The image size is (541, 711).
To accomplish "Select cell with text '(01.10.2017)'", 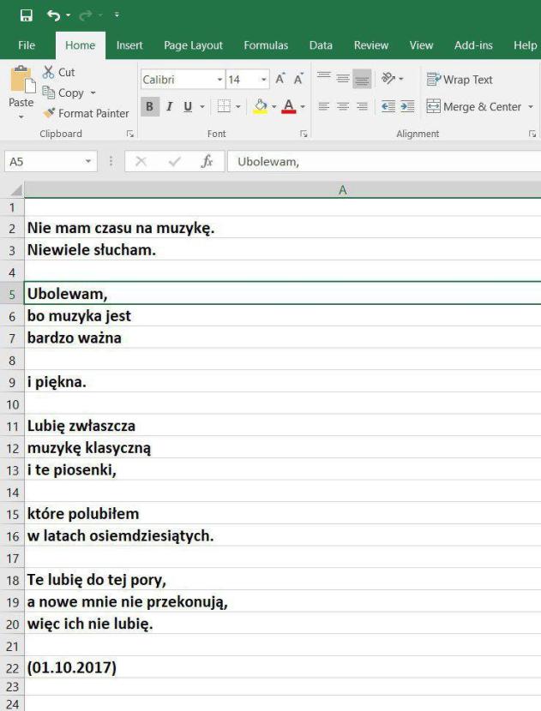I will pyautogui.click(x=72, y=667).
